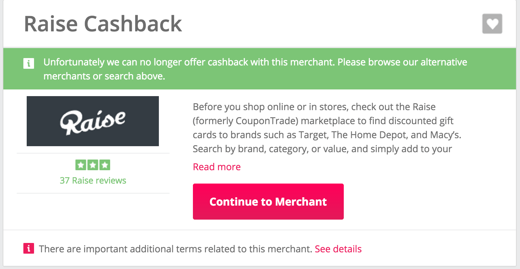Select the middle green rating star

coord(93,165)
